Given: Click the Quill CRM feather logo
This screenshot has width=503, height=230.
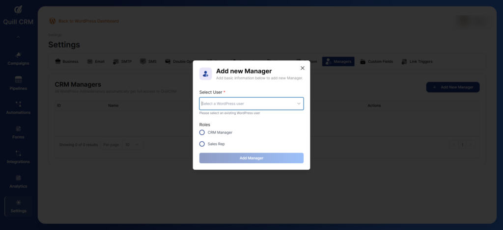Looking at the screenshot, I should click(18, 10).
